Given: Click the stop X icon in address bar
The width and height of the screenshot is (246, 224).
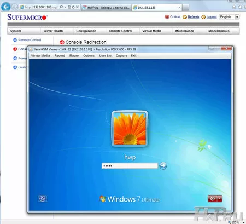Looking at the screenshot, I should (x=77, y=7).
